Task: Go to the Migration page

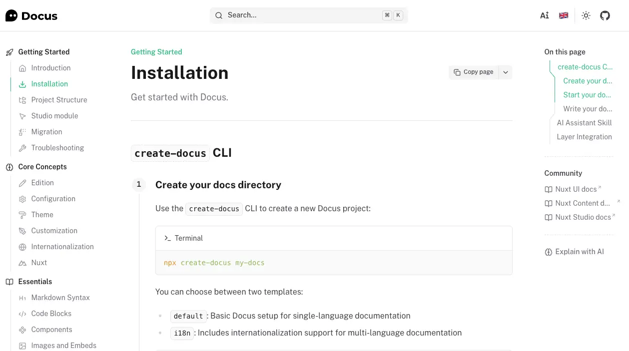Action: (46, 132)
